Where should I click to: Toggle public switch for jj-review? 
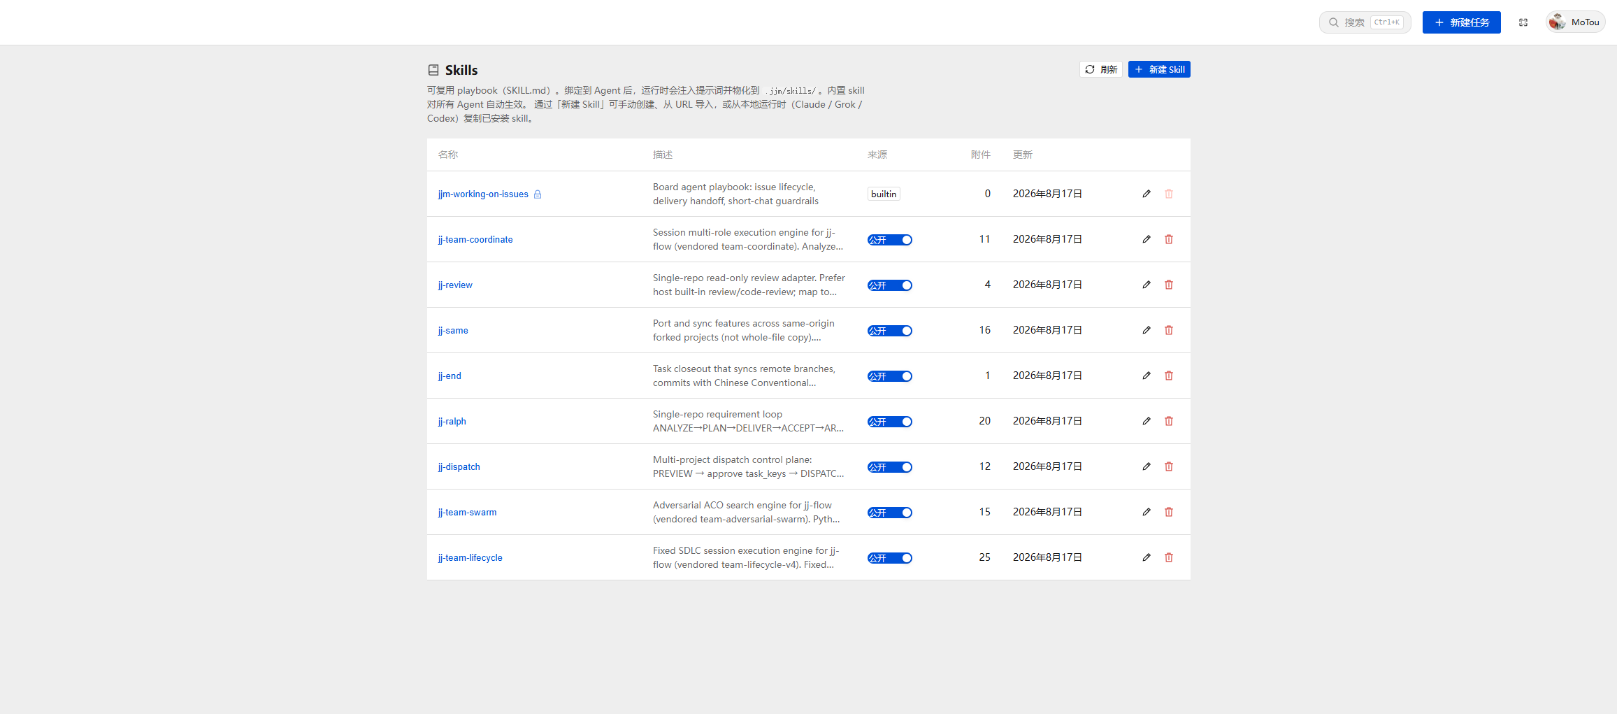[x=890, y=285]
